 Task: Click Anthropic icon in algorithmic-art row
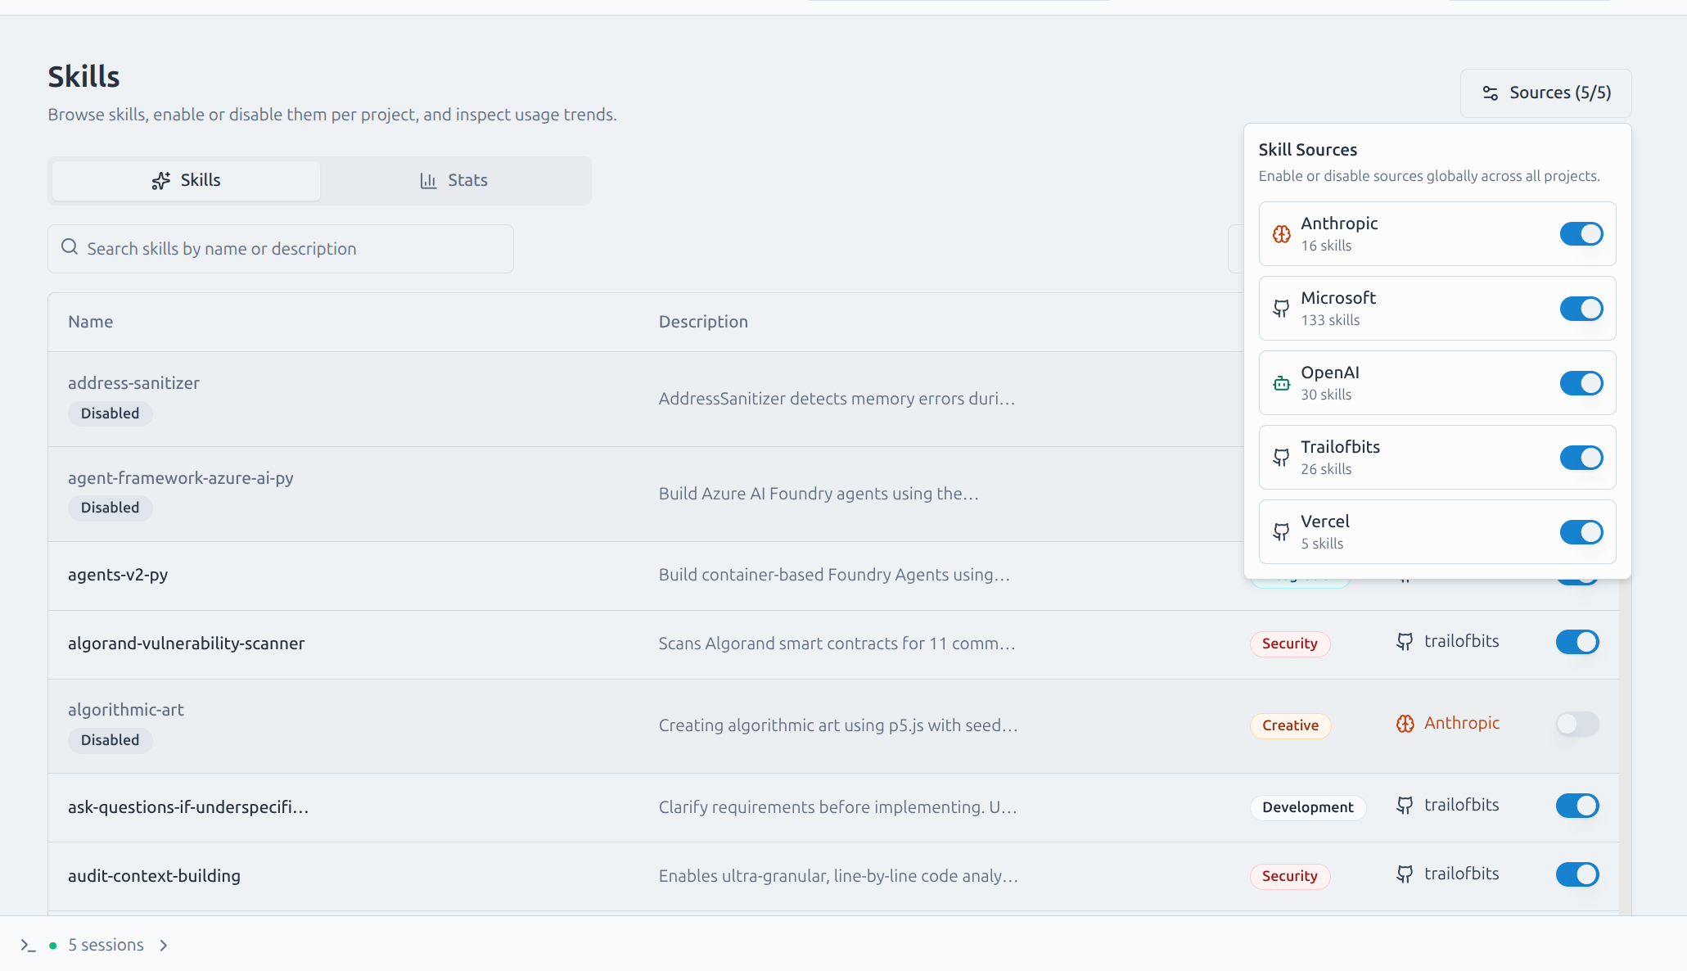coord(1405,724)
